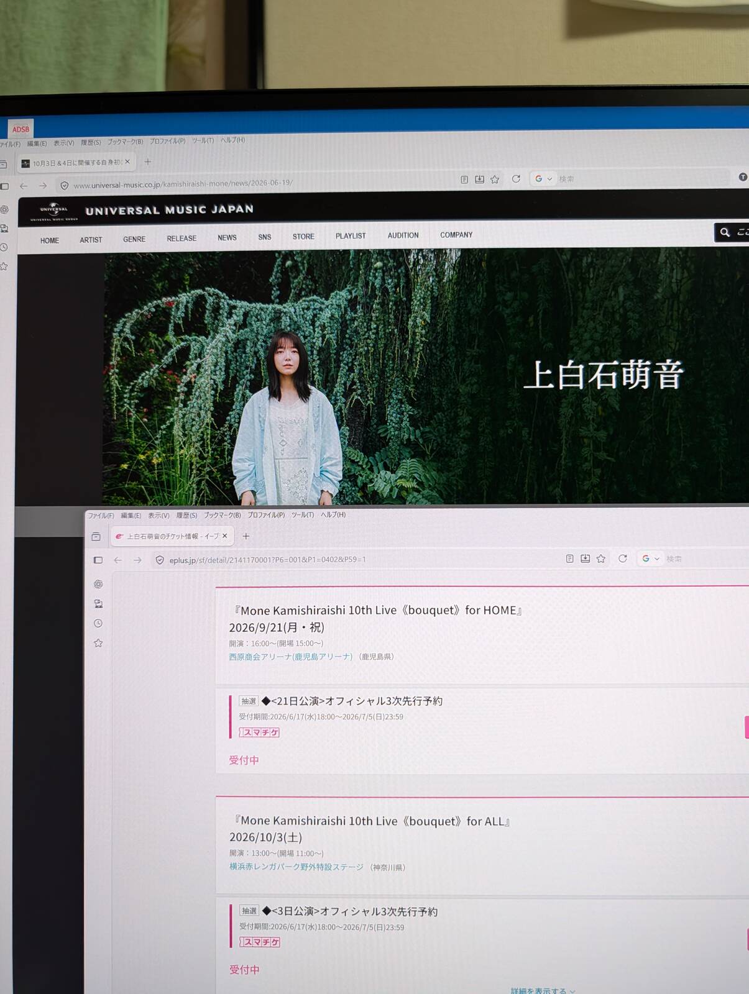Click 受付中 status under 3日公演

click(244, 970)
